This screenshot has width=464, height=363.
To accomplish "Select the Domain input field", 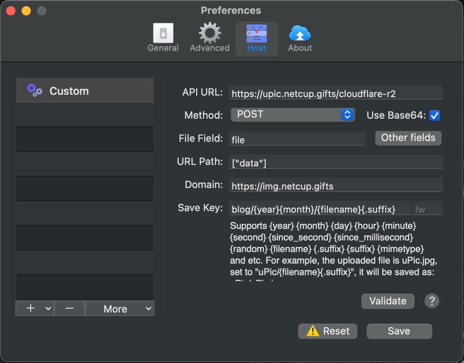I will coord(336,186).
